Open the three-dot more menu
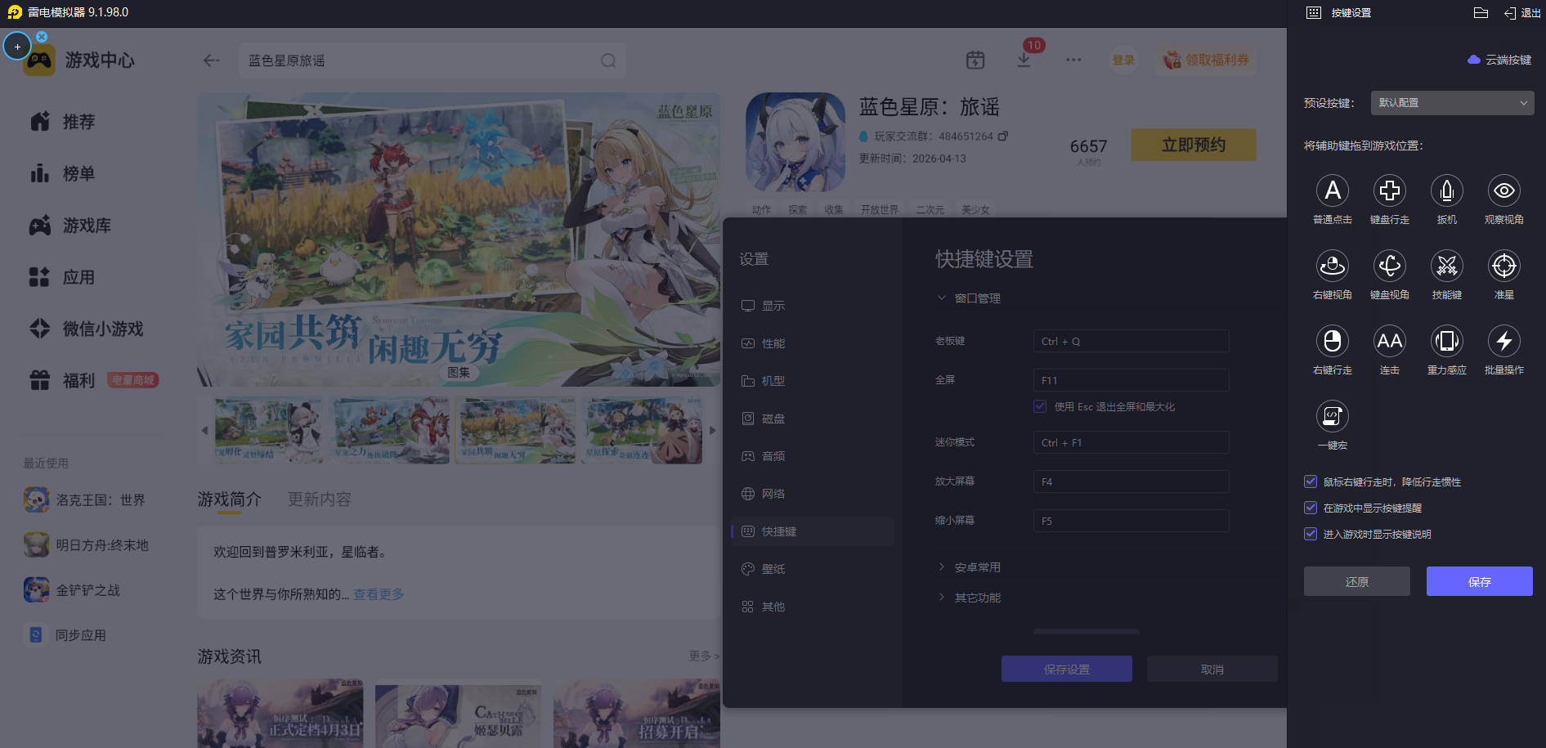Image resolution: width=1546 pixels, height=748 pixels. pos(1073,60)
